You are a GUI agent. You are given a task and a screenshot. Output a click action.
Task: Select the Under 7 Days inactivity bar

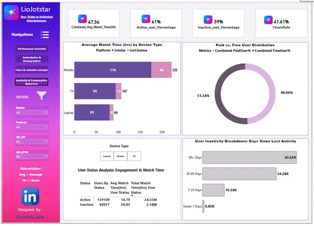coord(203,206)
